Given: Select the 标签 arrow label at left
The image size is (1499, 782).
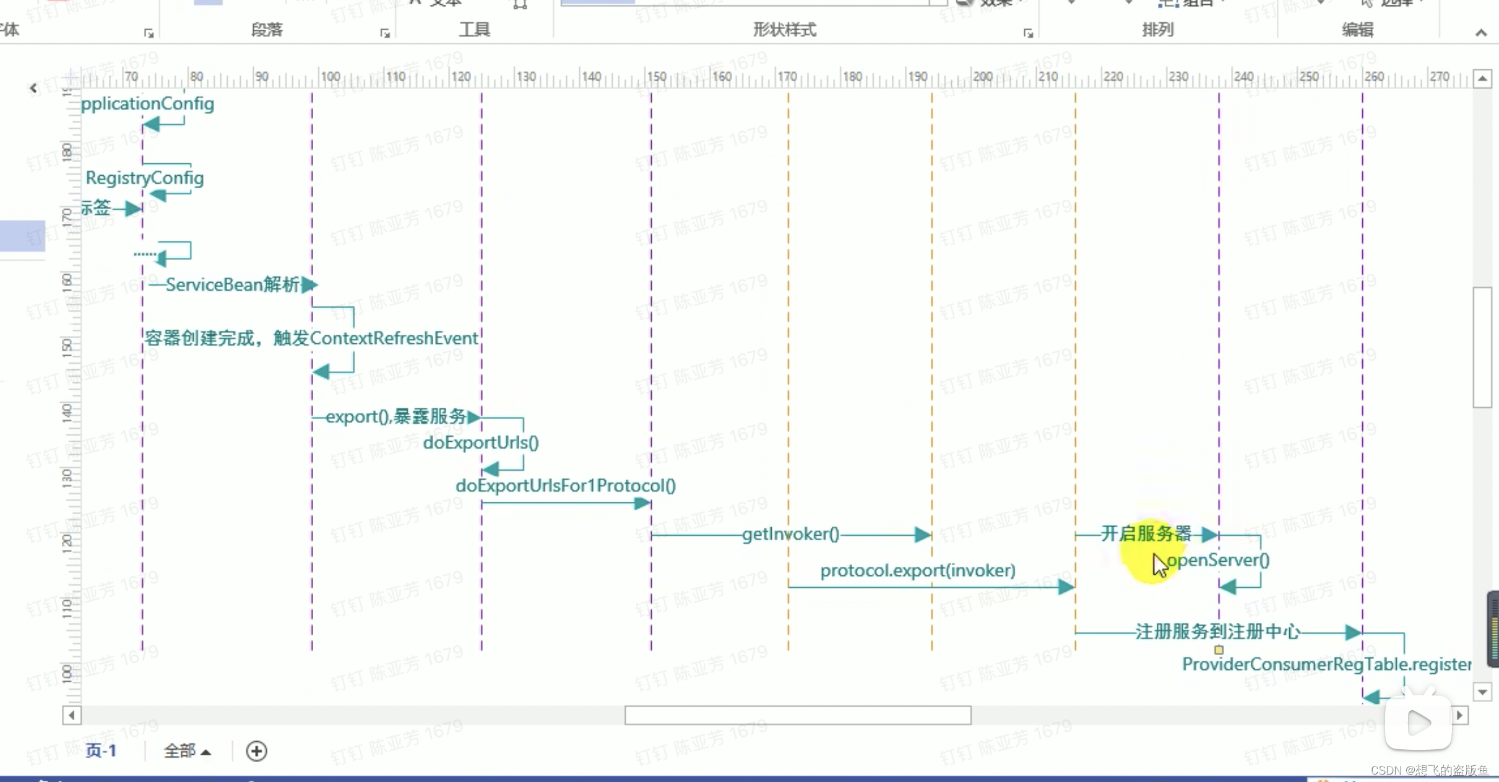Looking at the screenshot, I should point(96,208).
